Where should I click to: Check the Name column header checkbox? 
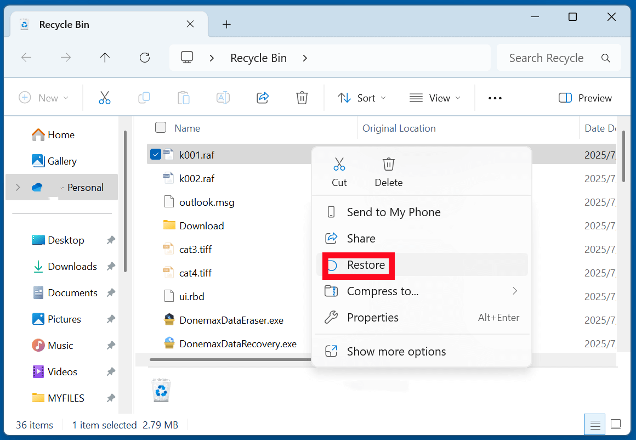click(161, 127)
